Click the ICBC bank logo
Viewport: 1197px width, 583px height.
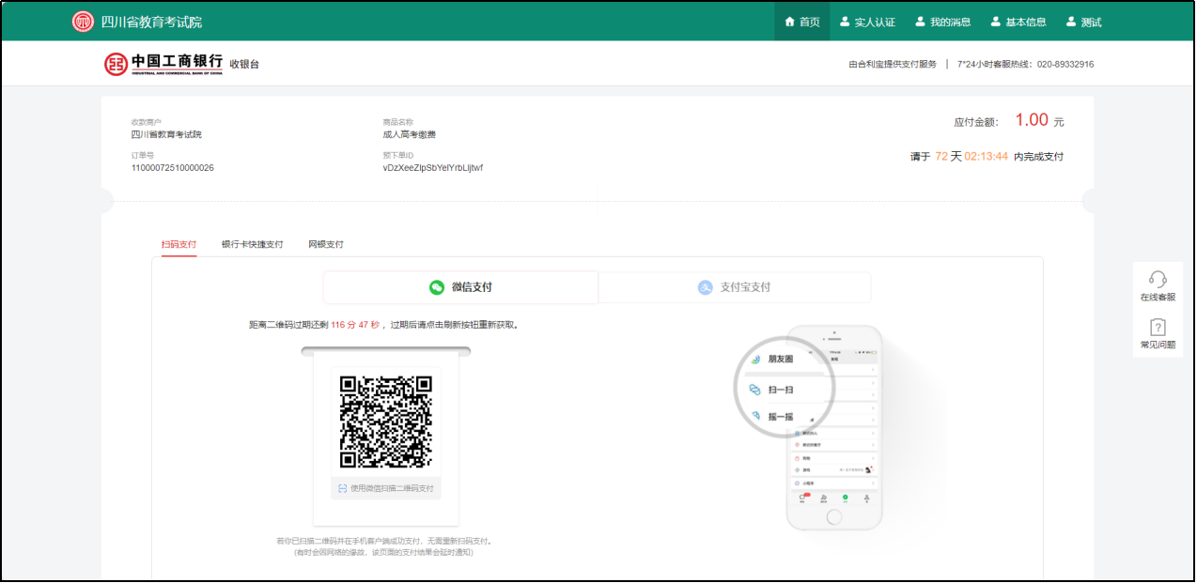(163, 64)
